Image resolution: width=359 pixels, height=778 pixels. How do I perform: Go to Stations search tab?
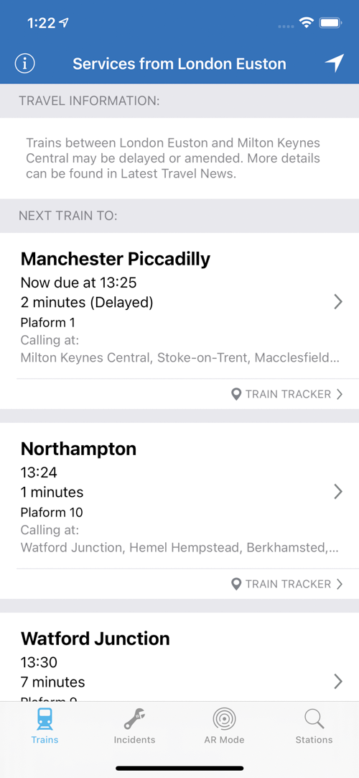click(x=314, y=726)
